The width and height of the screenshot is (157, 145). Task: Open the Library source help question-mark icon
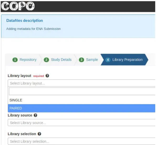coord(35,115)
